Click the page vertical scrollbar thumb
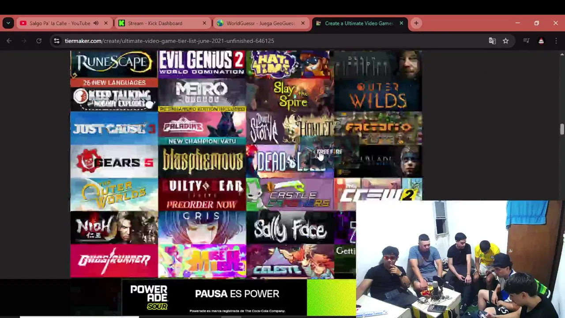 click(x=562, y=129)
